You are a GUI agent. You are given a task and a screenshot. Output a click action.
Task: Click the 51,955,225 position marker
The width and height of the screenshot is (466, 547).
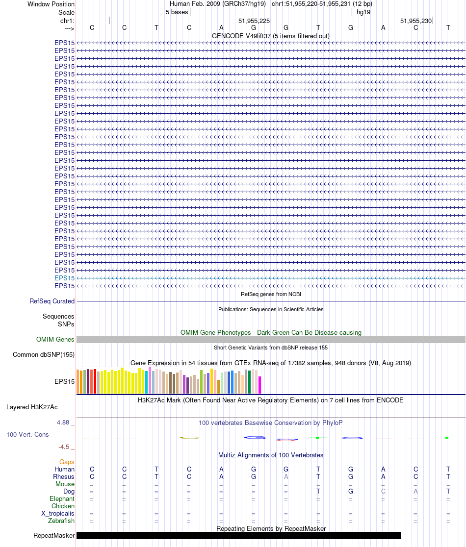click(254, 21)
